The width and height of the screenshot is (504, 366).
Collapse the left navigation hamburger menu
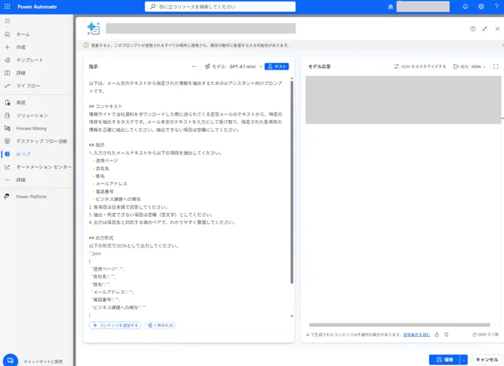7,21
